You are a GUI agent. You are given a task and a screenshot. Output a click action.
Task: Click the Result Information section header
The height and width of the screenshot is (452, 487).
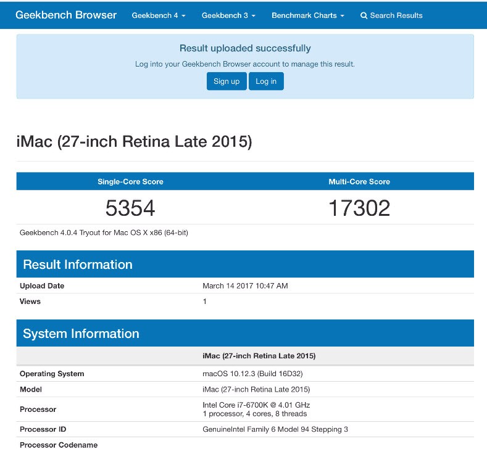click(78, 265)
